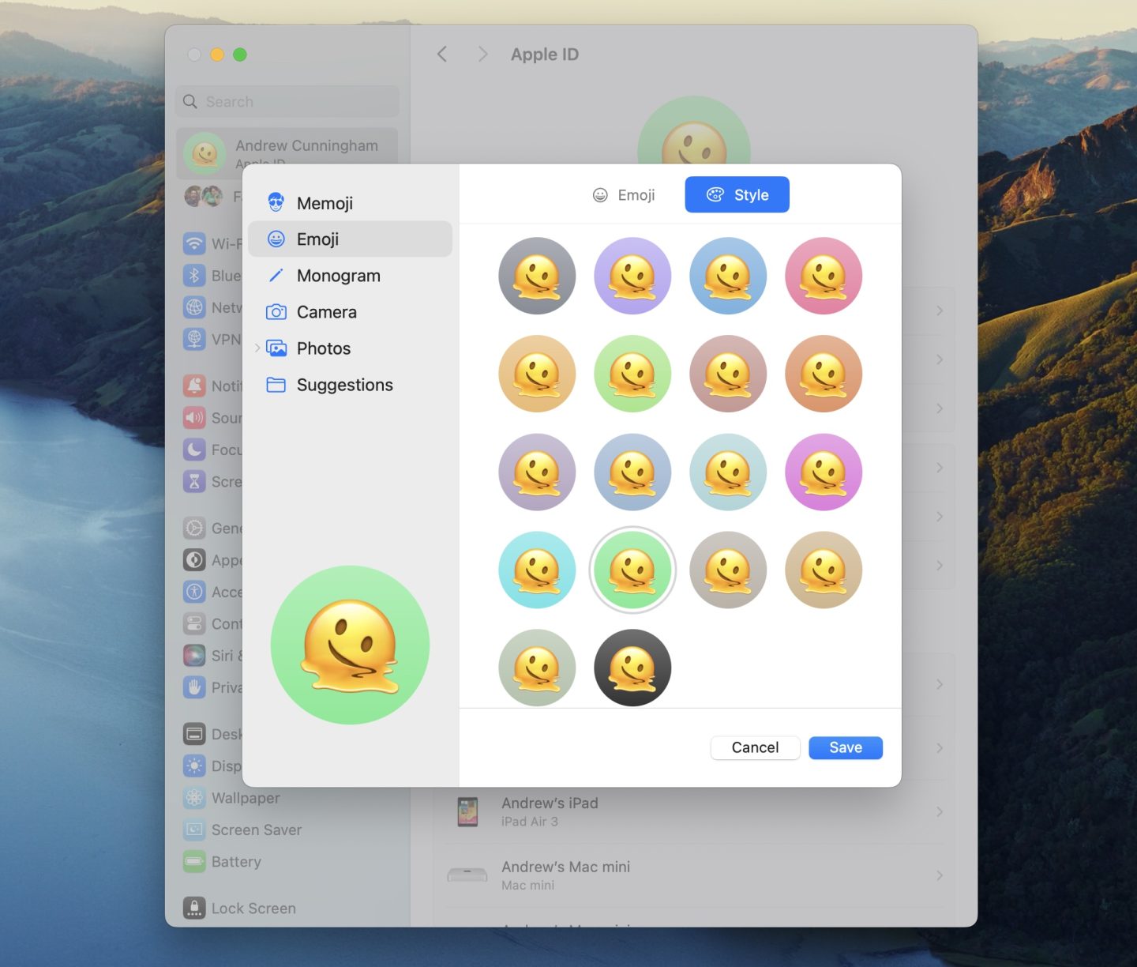Screen dimensions: 1137x967
Task: Switch to the Style tab
Action: point(737,195)
